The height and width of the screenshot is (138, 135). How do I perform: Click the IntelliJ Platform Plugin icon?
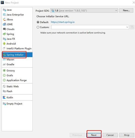pyautogui.click(x=4, y=49)
